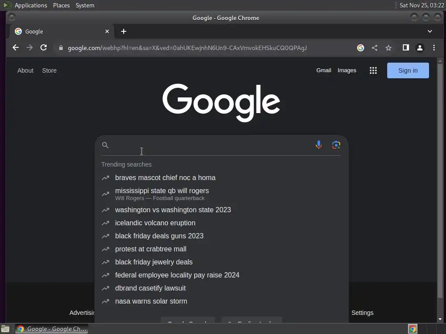Open the Store link
This screenshot has height=334, width=446.
49,70
